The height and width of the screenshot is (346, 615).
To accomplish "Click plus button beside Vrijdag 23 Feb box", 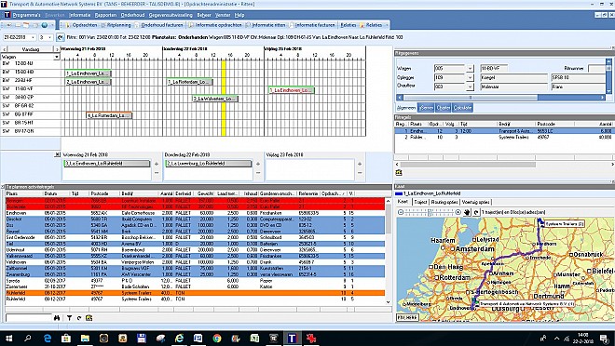I will [360, 164].
